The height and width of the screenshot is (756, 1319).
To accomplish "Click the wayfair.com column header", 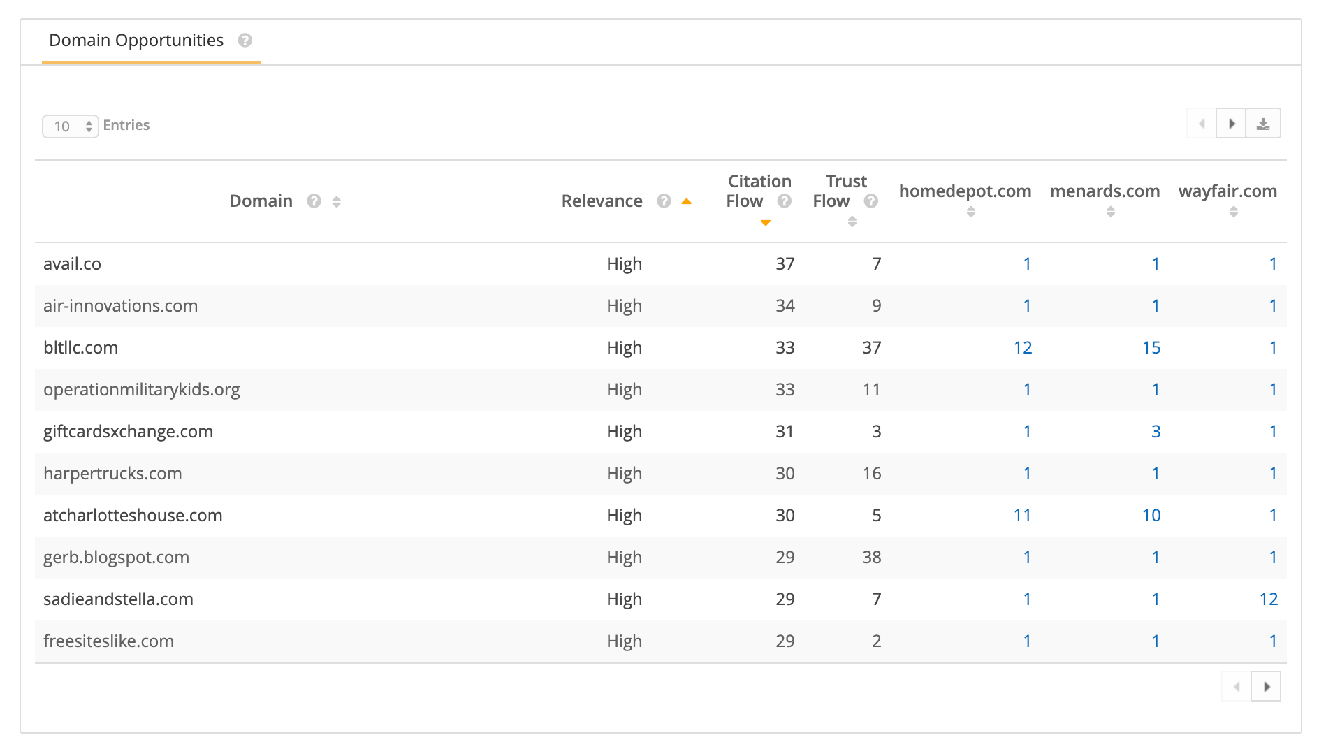I will coord(1227,191).
